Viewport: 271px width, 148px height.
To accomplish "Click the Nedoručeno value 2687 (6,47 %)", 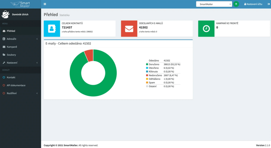I will point(171,75).
